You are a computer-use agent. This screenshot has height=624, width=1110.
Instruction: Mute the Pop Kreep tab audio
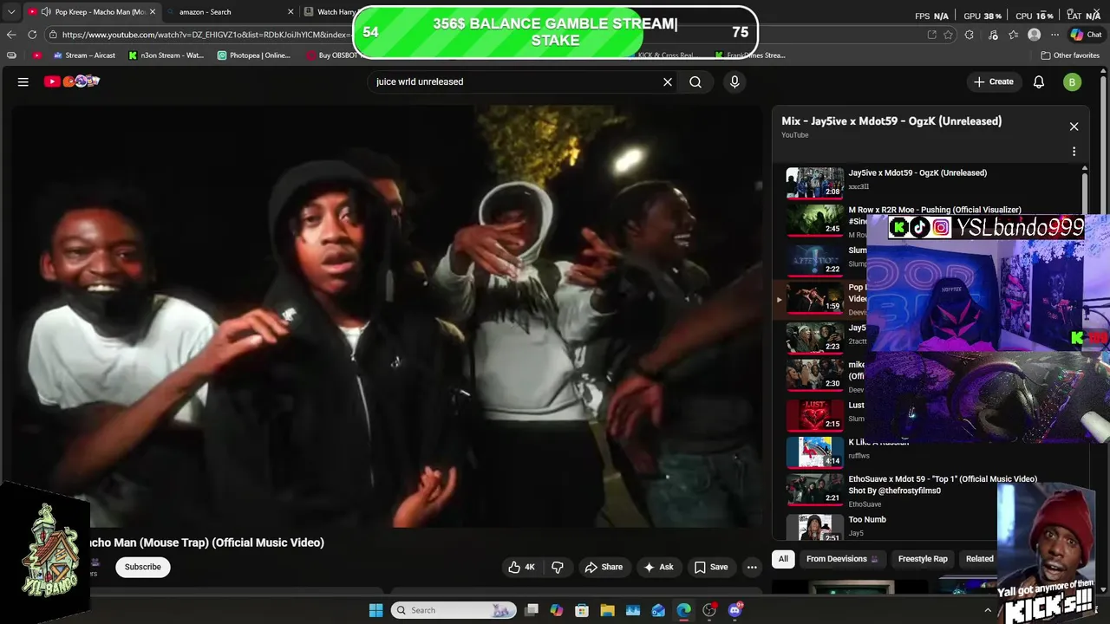click(x=46, y=12)
